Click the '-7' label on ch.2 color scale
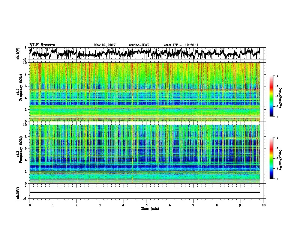 (x=276, y=179)
